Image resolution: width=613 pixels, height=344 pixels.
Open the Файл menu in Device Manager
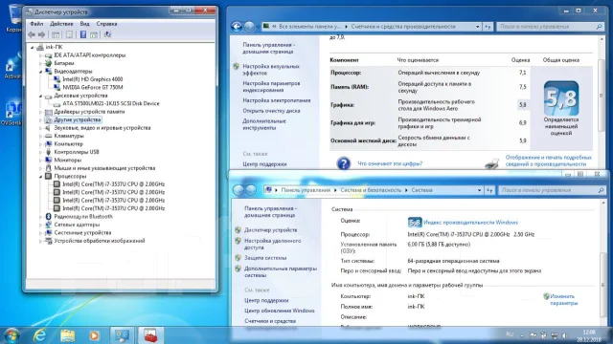36,24
